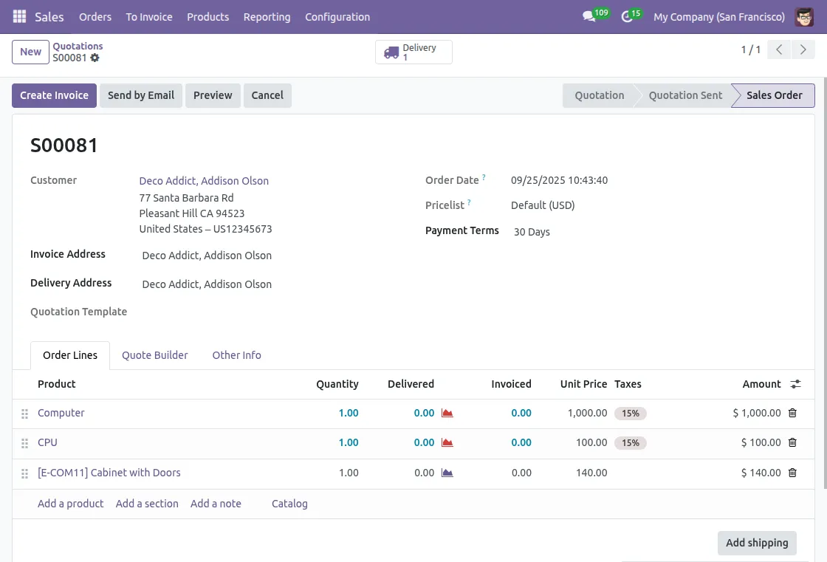Go to next record arrow
The width and height of the screenshot is (827, 562).
(x=803, y=50)
